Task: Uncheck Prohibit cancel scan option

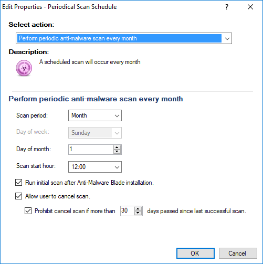Action: pyautogui.click(x=28, y=211)
